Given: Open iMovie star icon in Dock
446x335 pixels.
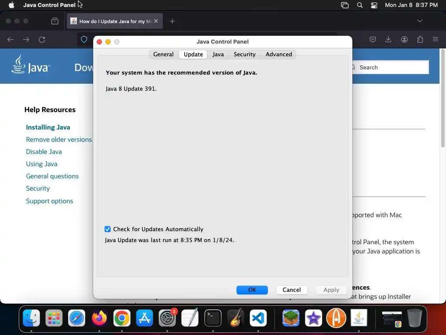Looking at the screenshot, I should tap(314, 318).
